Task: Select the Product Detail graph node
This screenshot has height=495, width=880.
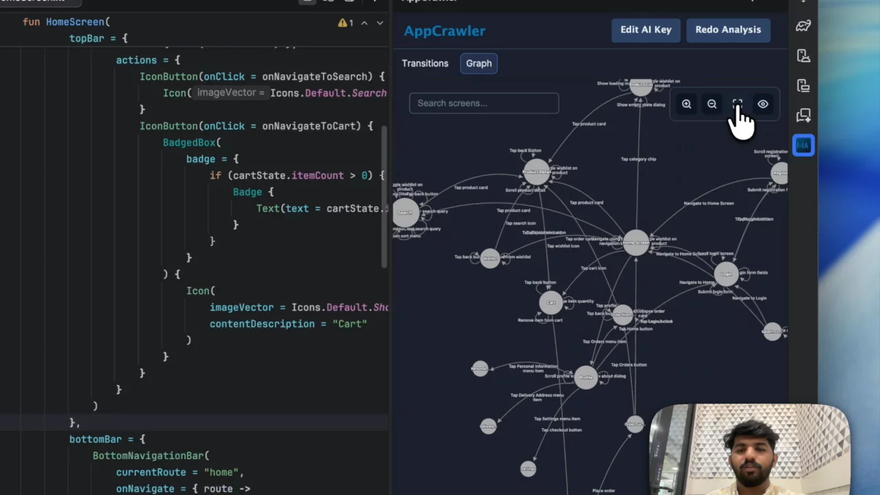Action: point(536,172)
